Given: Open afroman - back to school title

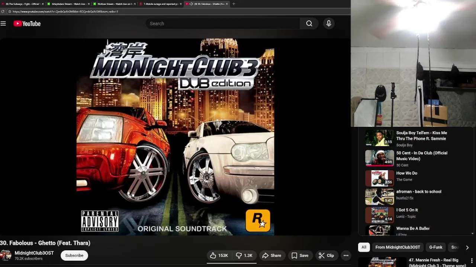Looking at the screenshot, I should [x=419, y=192].
